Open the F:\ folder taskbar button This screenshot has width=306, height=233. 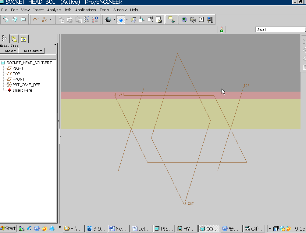(74, 228)
